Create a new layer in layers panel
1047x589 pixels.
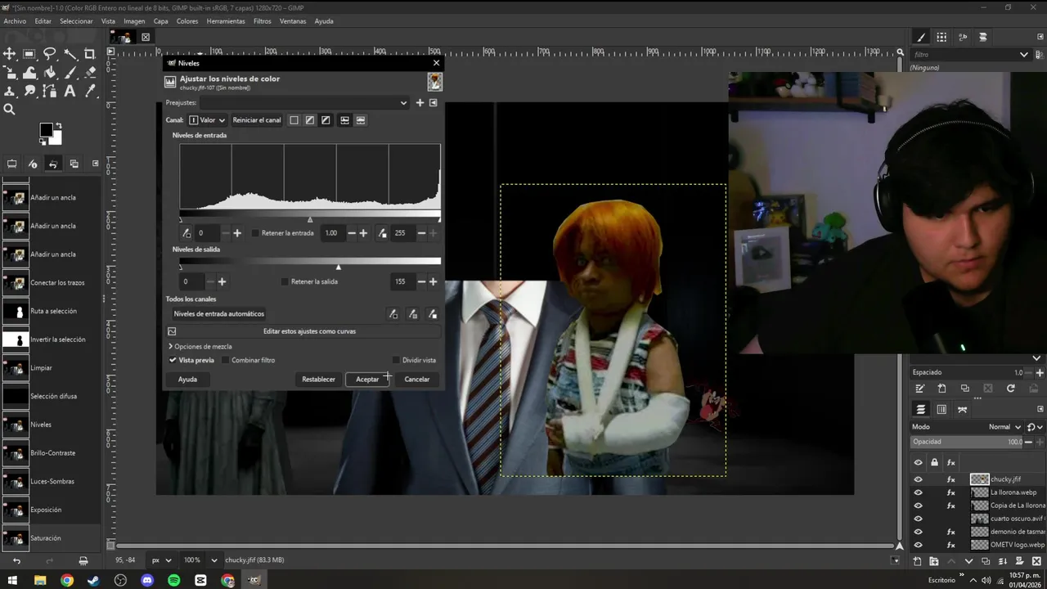click(x=917, y=561)
